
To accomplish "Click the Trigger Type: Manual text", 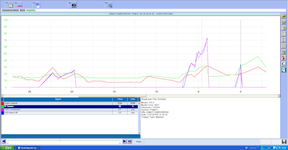I will tap(152, 117).
